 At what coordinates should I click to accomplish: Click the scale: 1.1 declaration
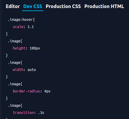[x=23, y=27]
